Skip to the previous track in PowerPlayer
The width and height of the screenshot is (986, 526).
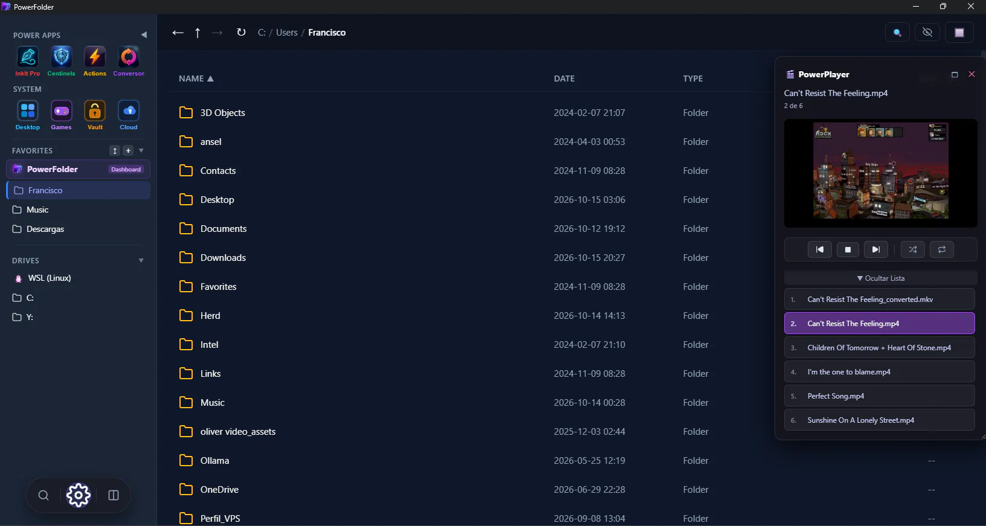tap(820, 249)
